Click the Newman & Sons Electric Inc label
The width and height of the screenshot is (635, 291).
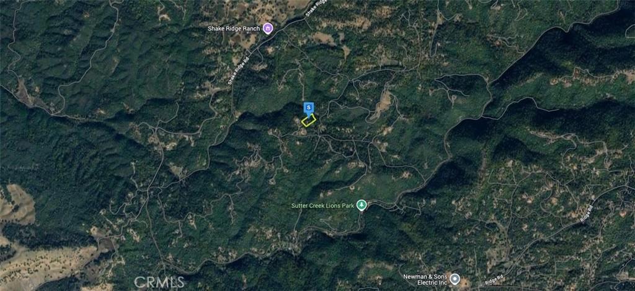425,279
